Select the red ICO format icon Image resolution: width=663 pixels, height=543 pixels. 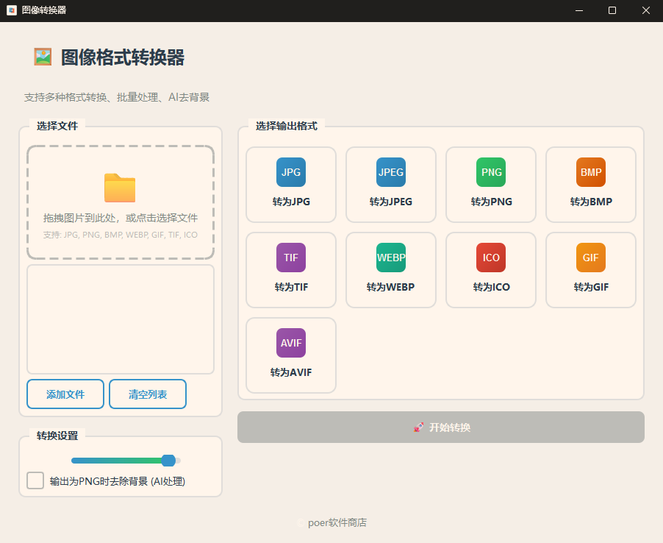[x=491, y=258]
